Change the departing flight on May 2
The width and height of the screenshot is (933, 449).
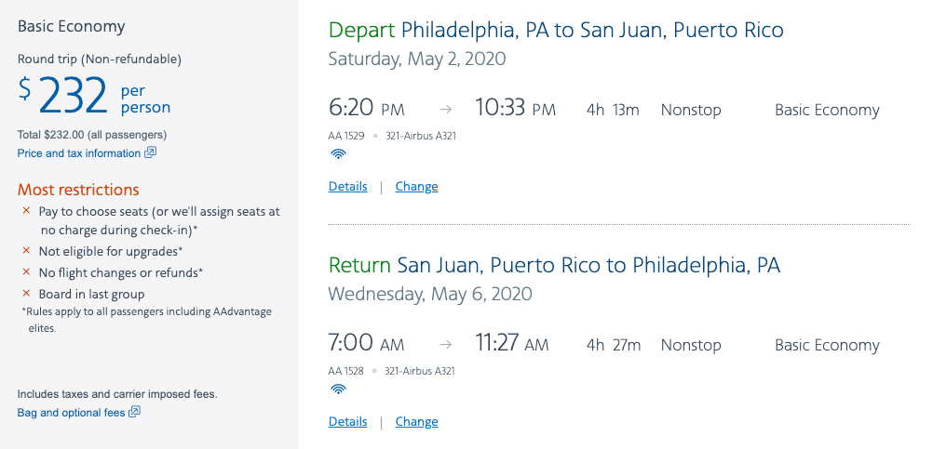pos(416,187)
